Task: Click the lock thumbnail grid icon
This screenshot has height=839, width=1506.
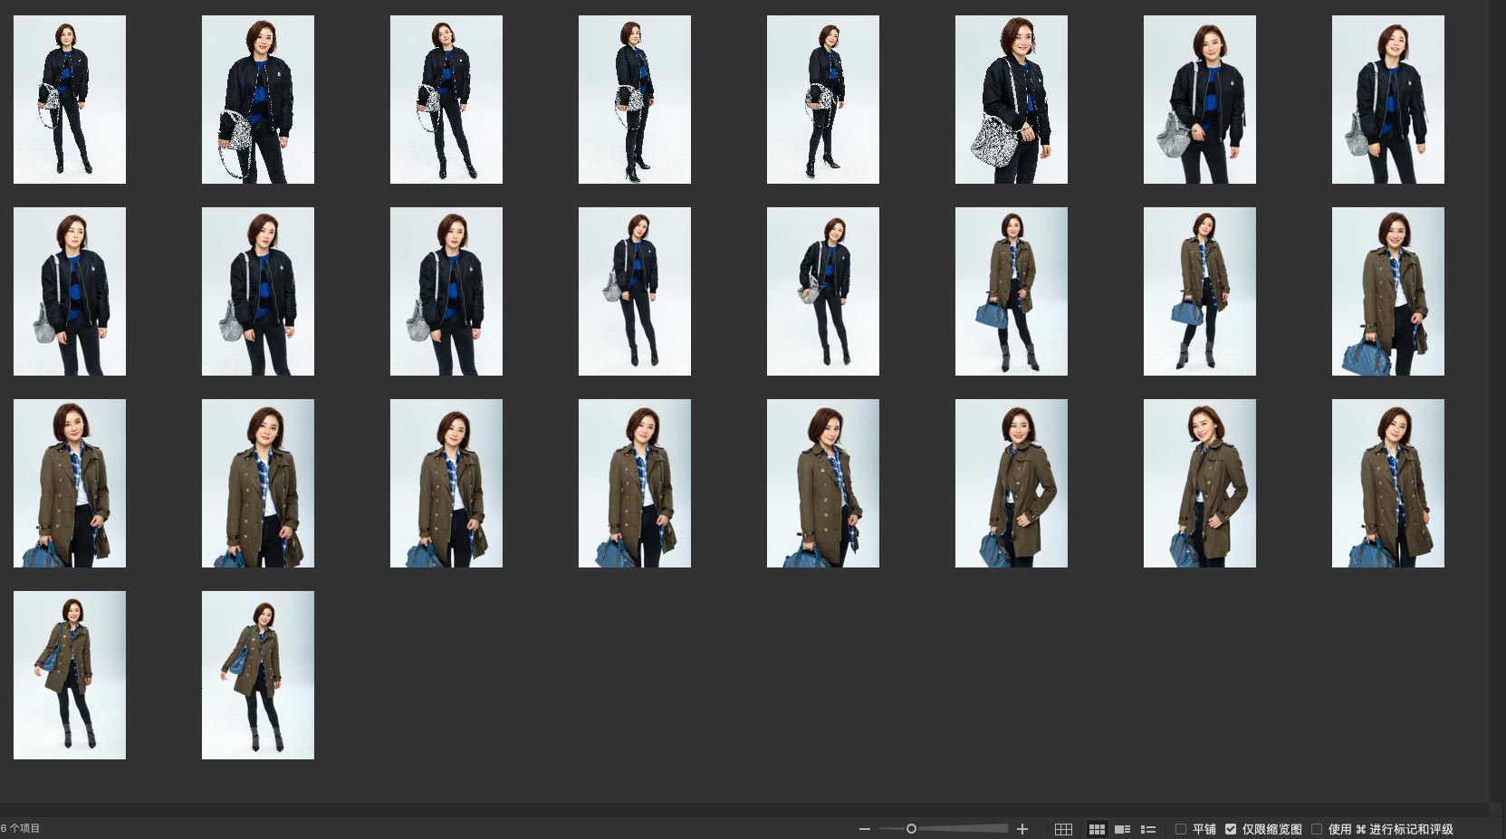Action: [x=1063, y=829]
